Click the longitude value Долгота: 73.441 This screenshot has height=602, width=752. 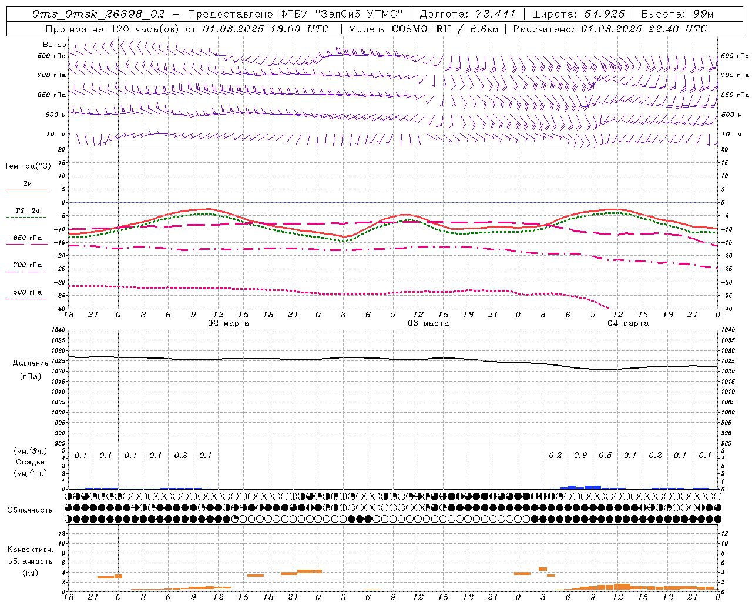click(x=468, y=14)
